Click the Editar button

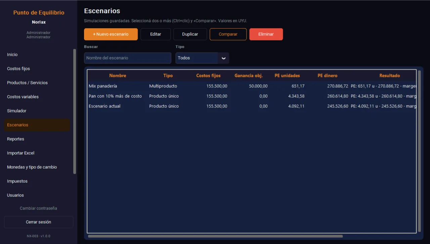(156, 34)
